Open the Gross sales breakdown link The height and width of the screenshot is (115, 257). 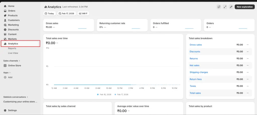(x=196, y=45)
